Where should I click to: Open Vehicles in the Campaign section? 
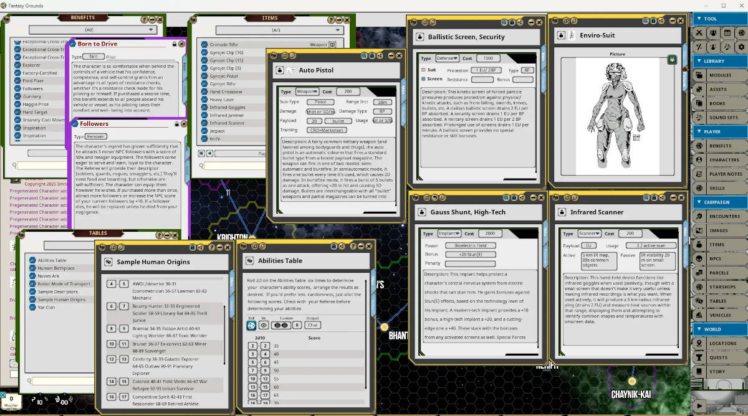[720, 315]
